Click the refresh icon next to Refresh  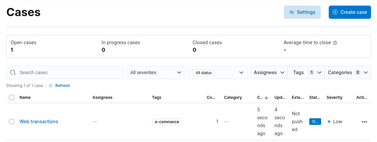(51, 86)
